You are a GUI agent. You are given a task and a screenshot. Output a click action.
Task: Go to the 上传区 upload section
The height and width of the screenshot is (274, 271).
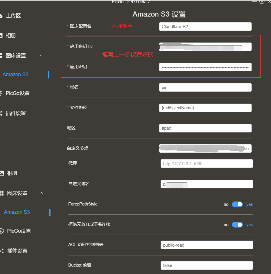pyautogui.click(x=13, y=16)
